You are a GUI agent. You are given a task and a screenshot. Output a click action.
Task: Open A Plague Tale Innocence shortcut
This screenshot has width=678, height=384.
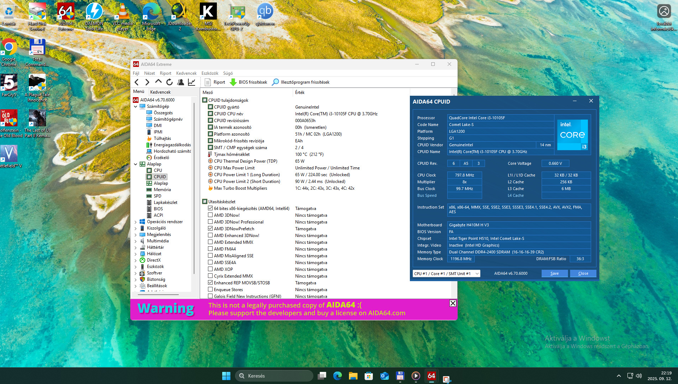click(x=37, y=88)
